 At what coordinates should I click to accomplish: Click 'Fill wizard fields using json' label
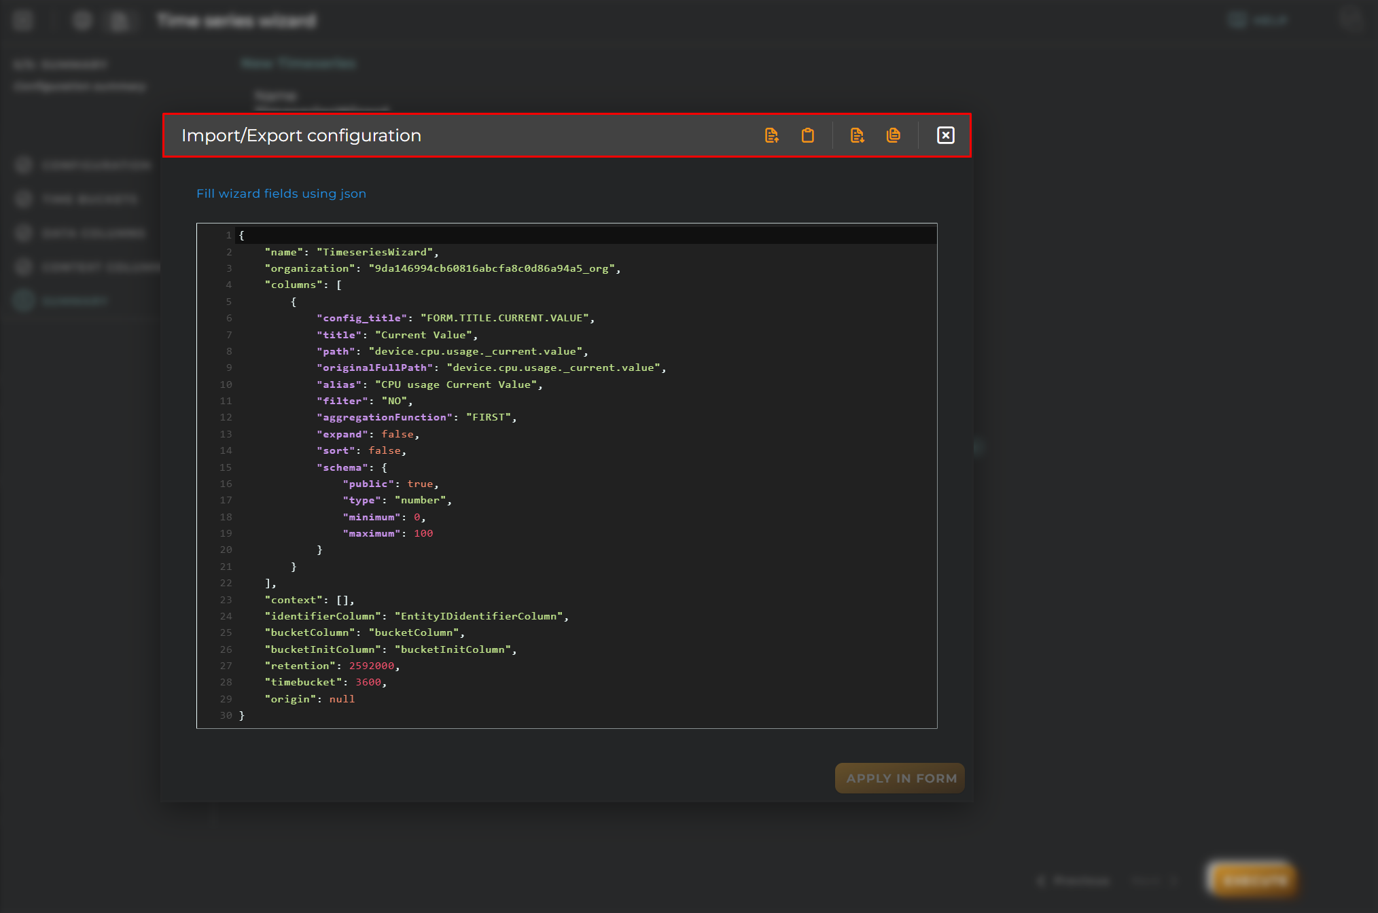[281, 194]
